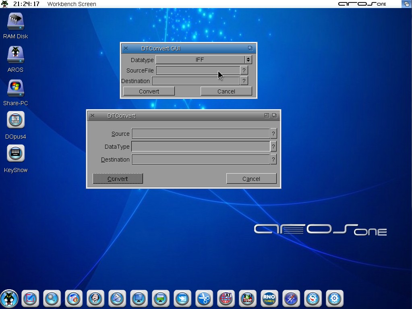Open the gear settings icon in the dock
This screenshot has width=412, height=309.
pyautogui.click(x=334, y=299)
